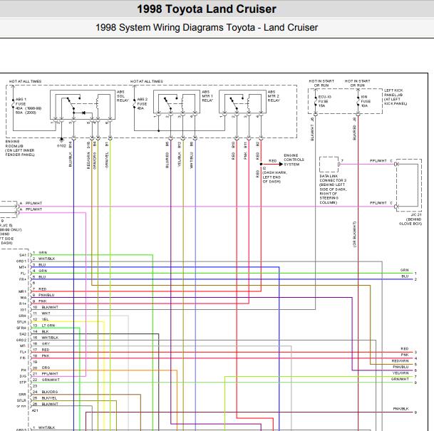Click the '12 YEL' pin label
The image size is (434, 431).
41,320
